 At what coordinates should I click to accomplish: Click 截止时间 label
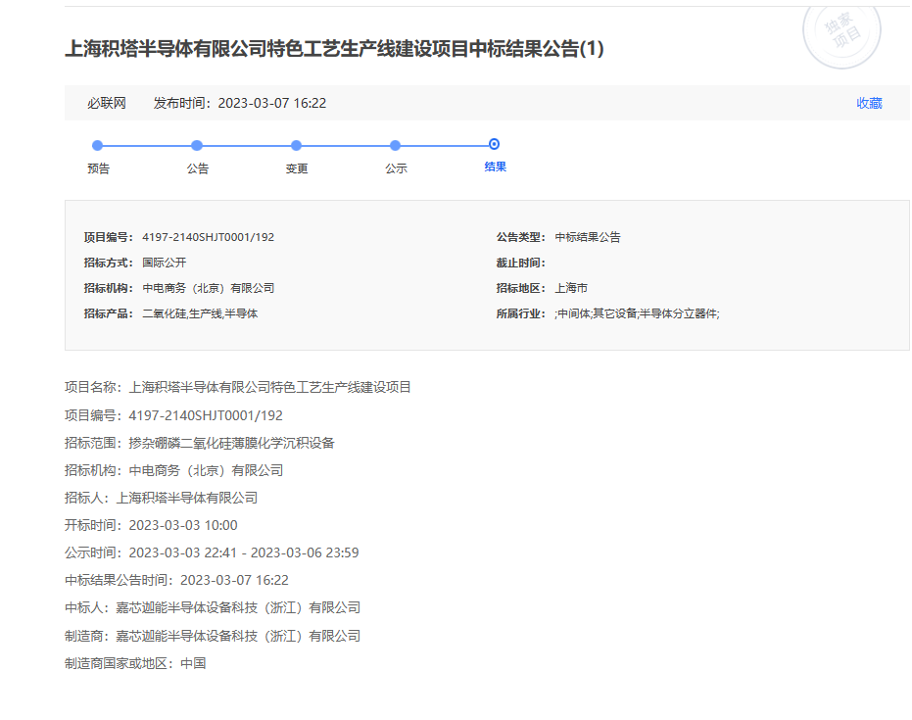[520, 263]
